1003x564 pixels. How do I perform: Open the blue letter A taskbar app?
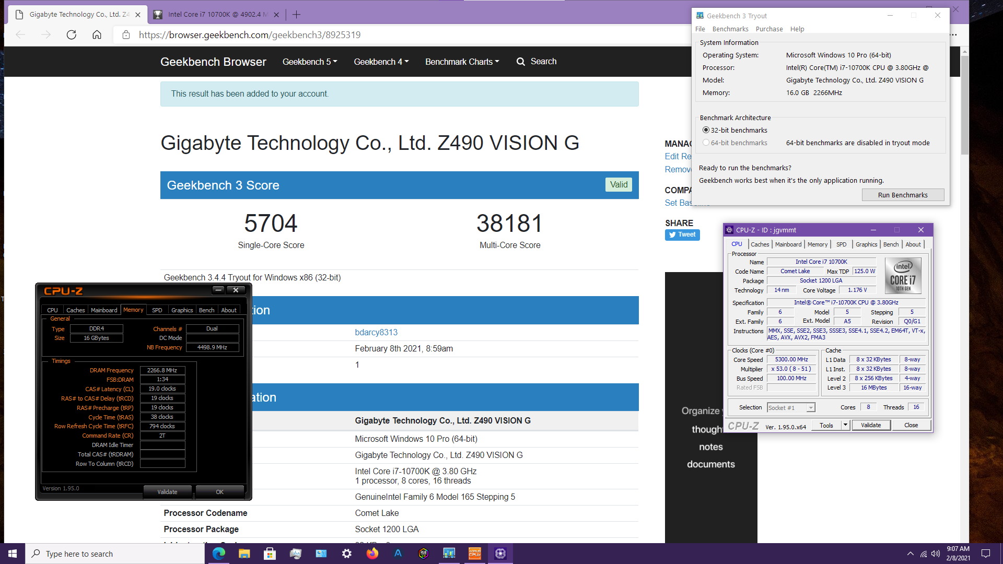click(398, 554)
